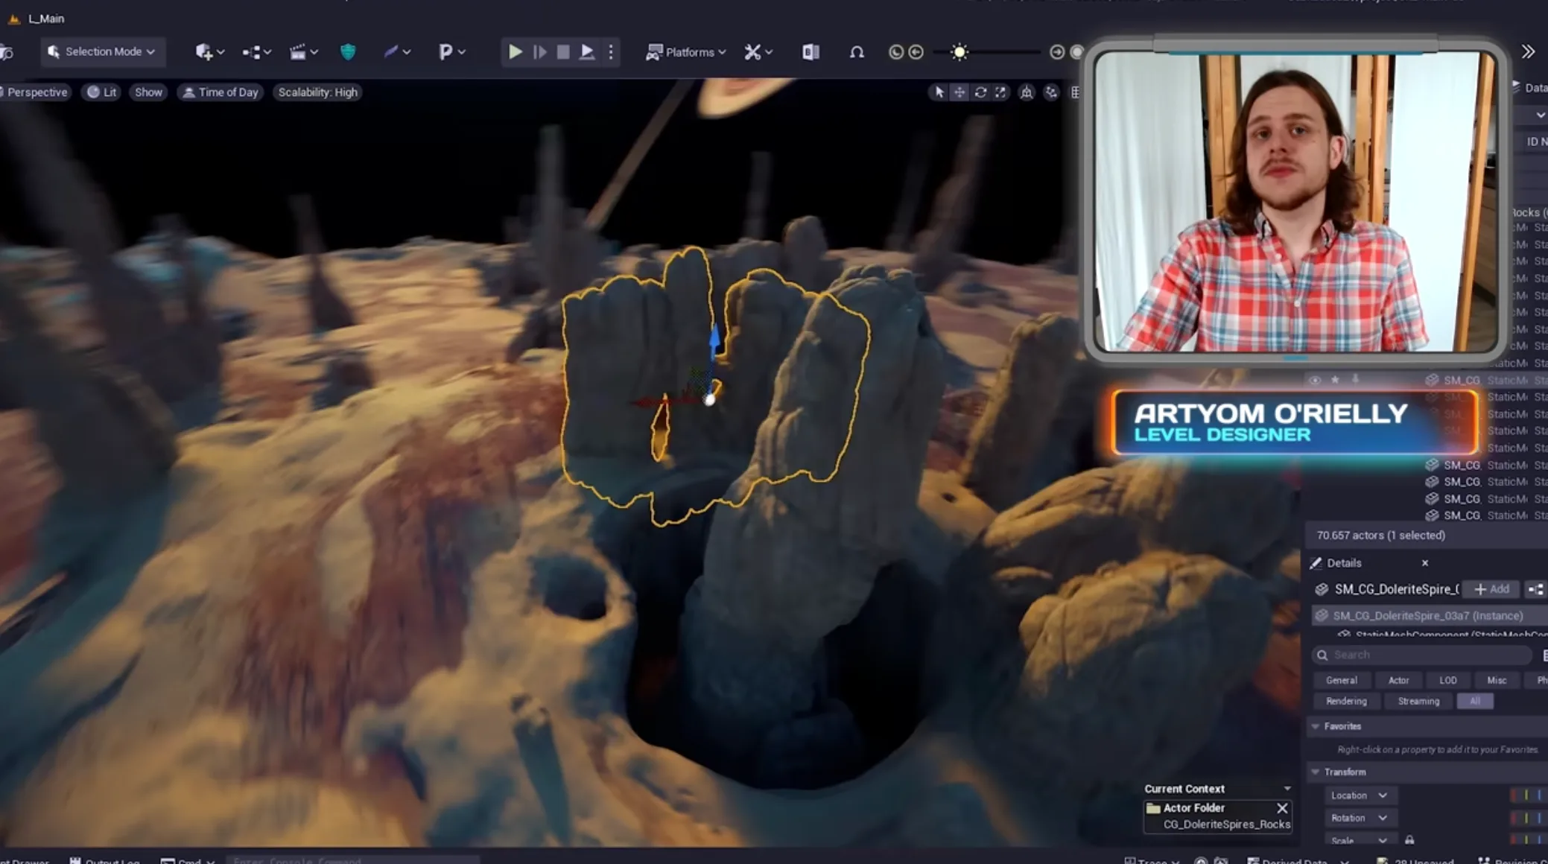Open the viewport Show menu
This screenshot has width=1548, height=864.
click(x=148, y=92)
